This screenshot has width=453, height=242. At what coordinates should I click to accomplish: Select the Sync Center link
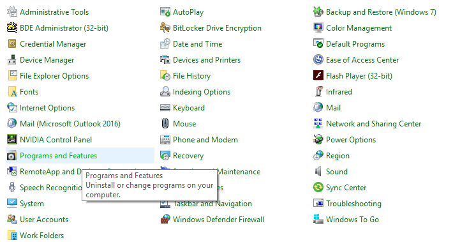tap(346, 188)
